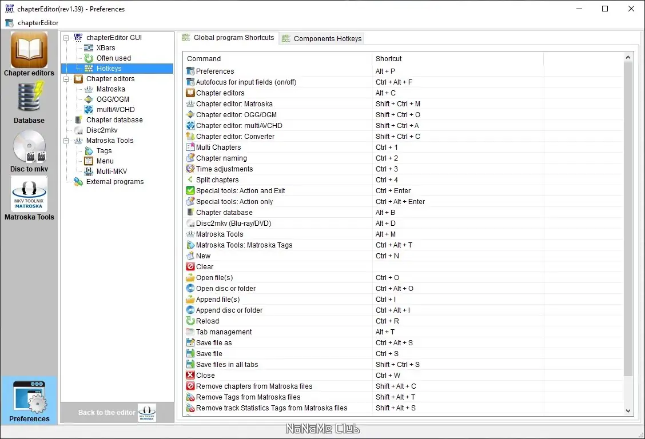Click the Open disc or folder row icon
Screen dimensions: 645x439
click(190, 288)
